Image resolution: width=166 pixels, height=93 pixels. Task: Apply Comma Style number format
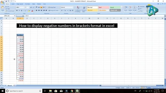coord(67,11)
